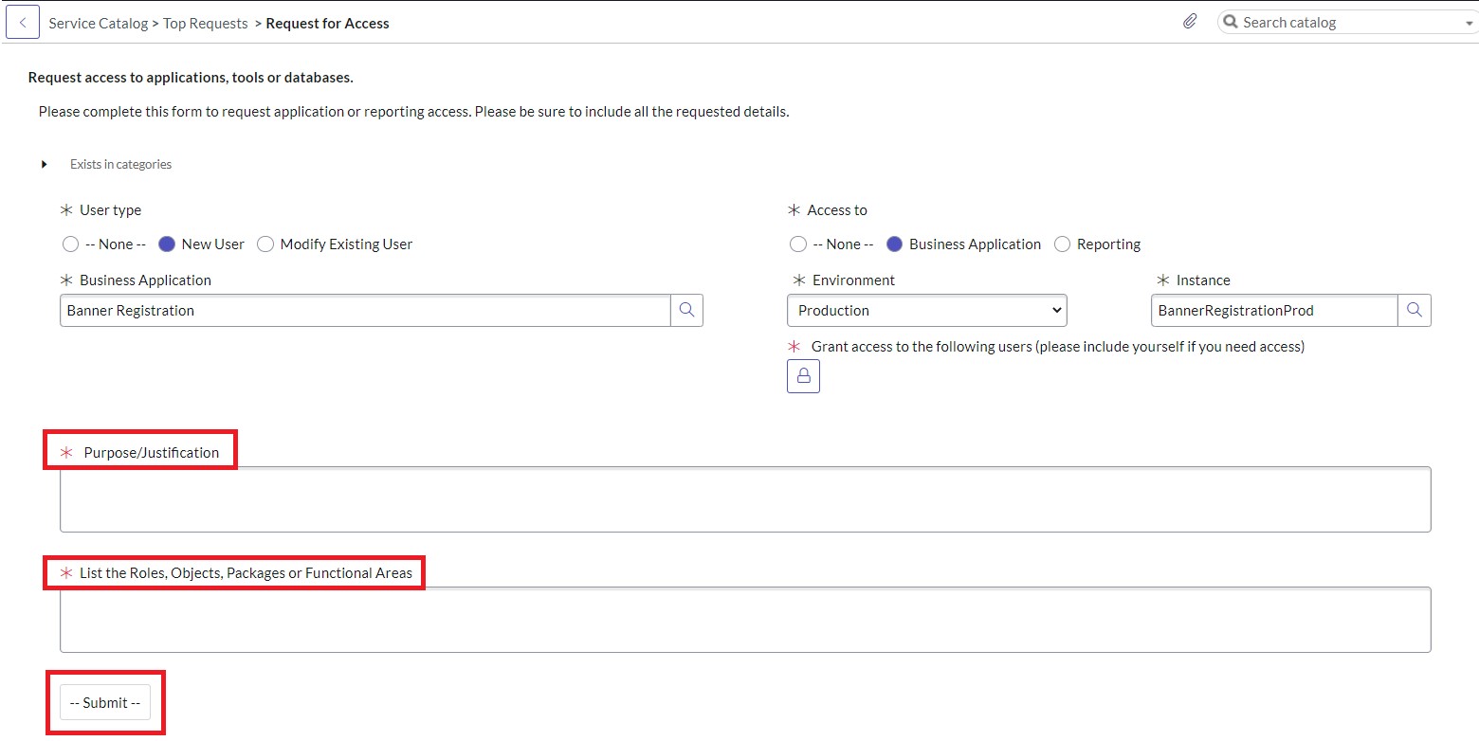
Task: Open the Search catalog dropdown arrow
Action: click(1468, 21)
